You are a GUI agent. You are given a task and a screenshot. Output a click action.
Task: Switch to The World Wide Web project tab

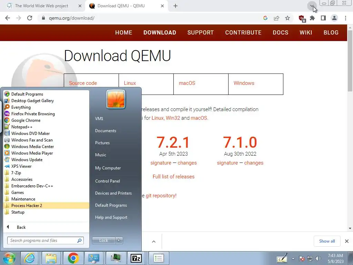pyautogui.click(x=42, y=6)
